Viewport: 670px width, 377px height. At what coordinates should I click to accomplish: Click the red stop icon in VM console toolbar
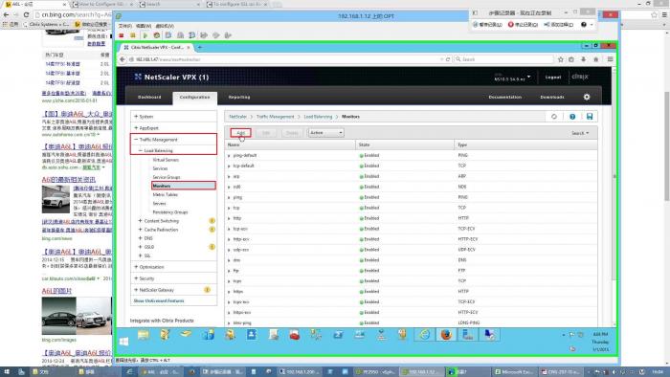(122, 35)
